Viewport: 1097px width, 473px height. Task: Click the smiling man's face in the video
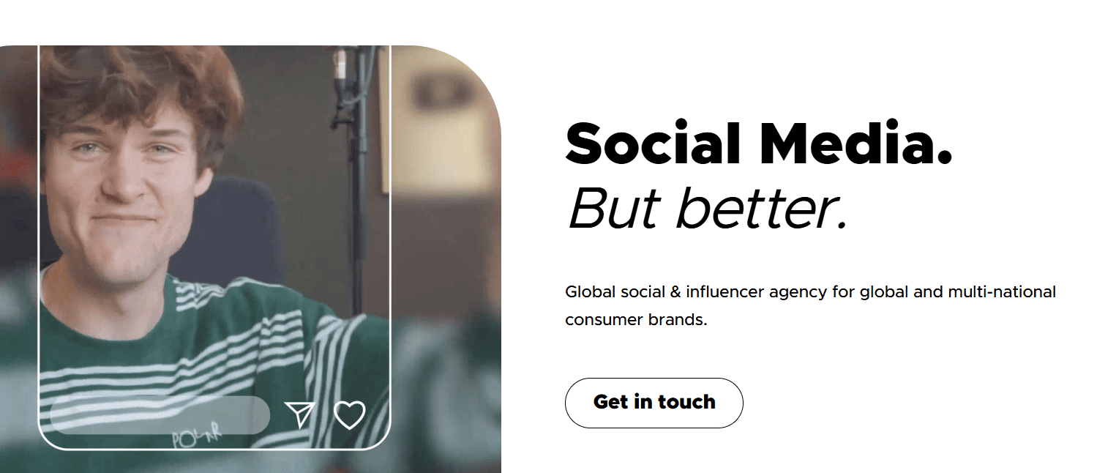pyautogui.click(x=132, y=190)
